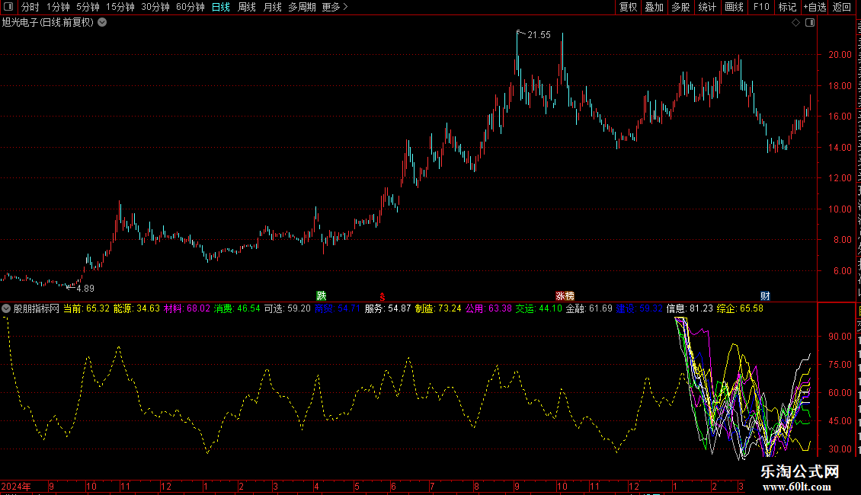Image resolution: width=861 pixels, height=495 pixels.
Task: Open the 股朋指标网 indicator dropdown arrow
Action: pos(6,308)
